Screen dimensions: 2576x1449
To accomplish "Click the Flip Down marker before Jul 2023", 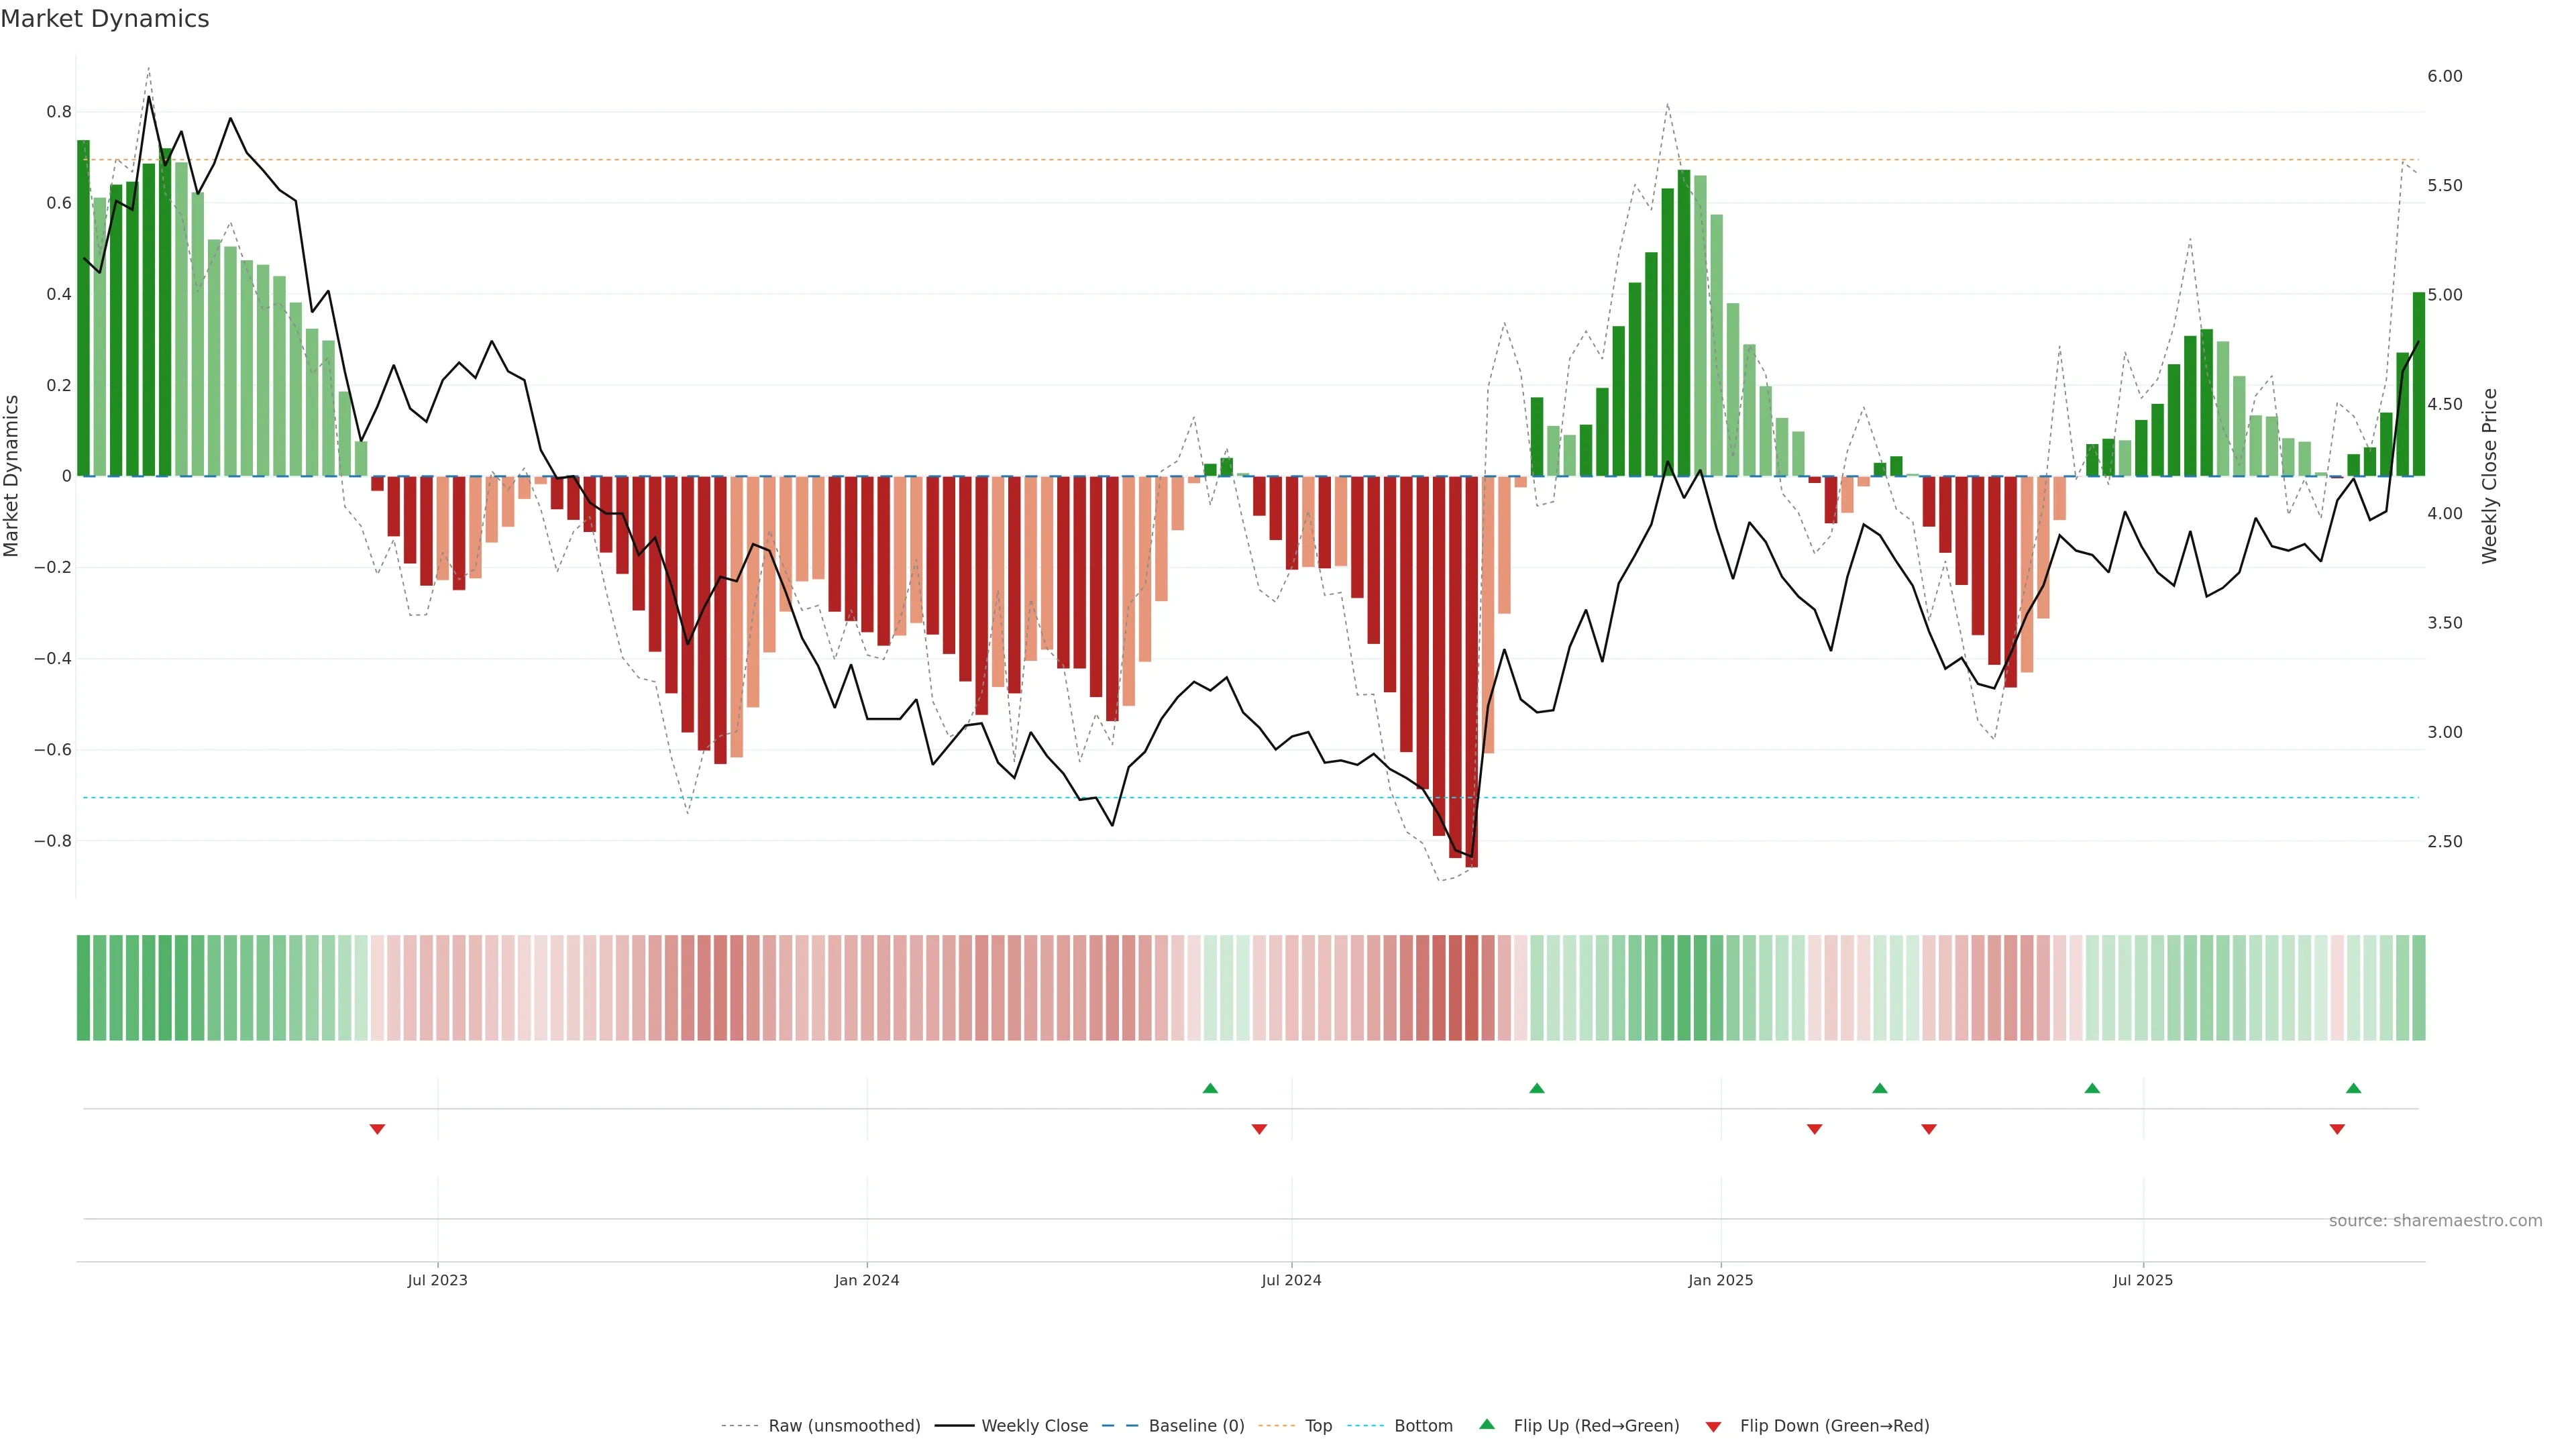I will pyautogui.click(x=377, y=1129).
